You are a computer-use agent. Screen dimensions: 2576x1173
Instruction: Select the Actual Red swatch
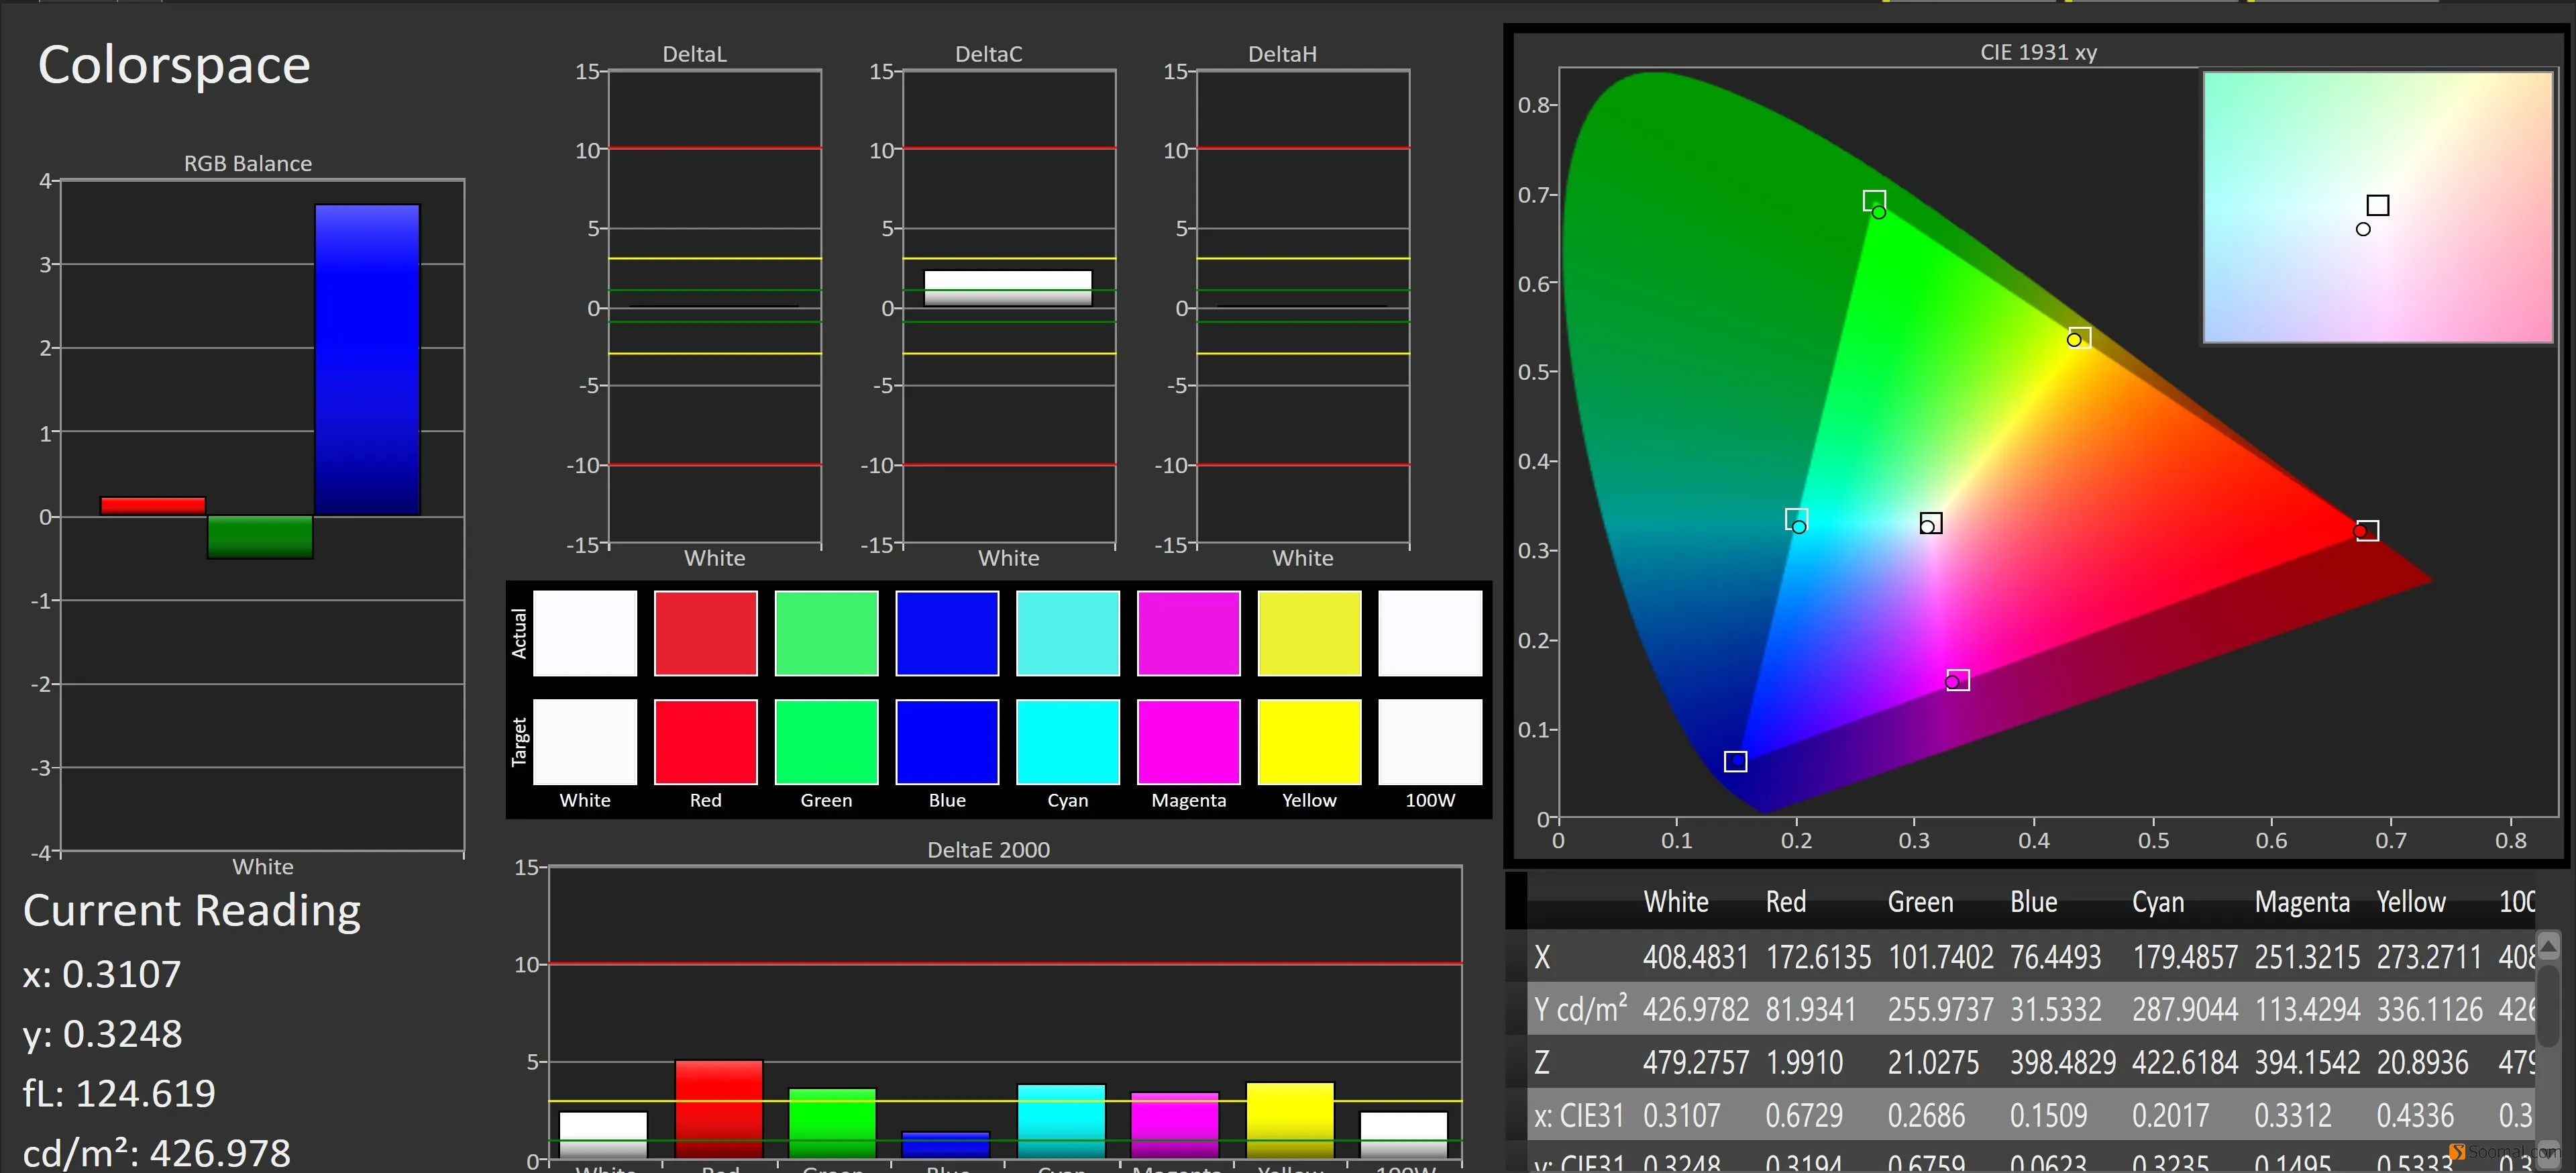click(x=706, y=633)
